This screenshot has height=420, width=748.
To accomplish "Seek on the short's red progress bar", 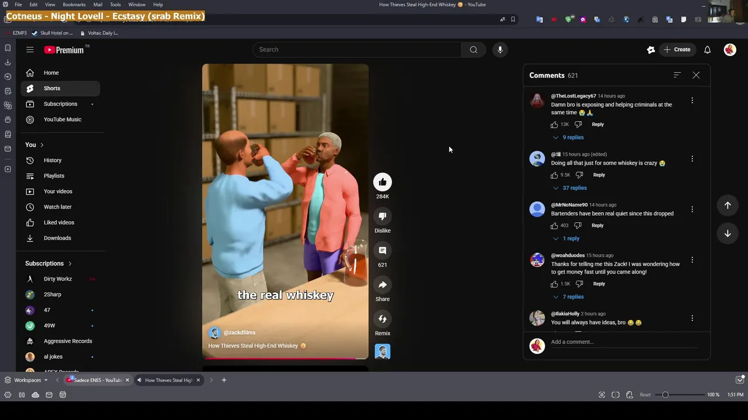I will click(x=285, y=358).
